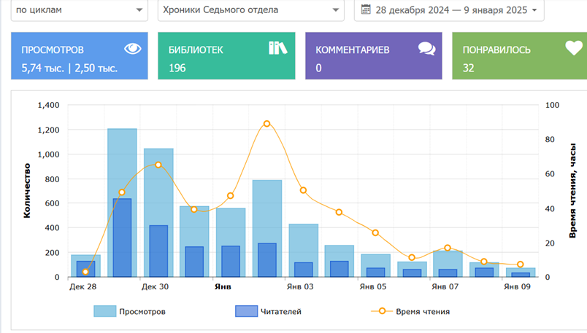Screen dimensions: 587x333
Task: Toggle Время чтения line in chart legend
Action: point(422,311)
